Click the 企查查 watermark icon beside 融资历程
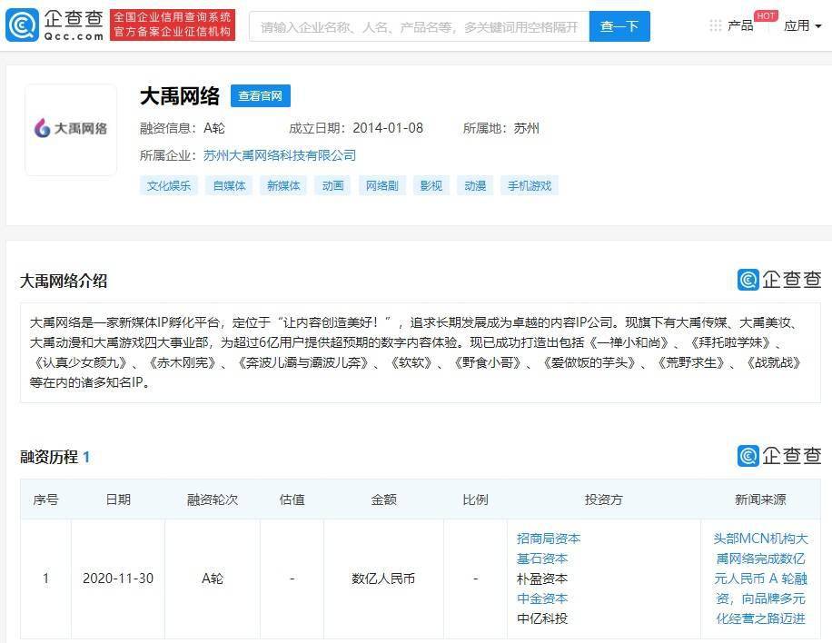This screenshot has width=832, height=643. coord(778,456)
